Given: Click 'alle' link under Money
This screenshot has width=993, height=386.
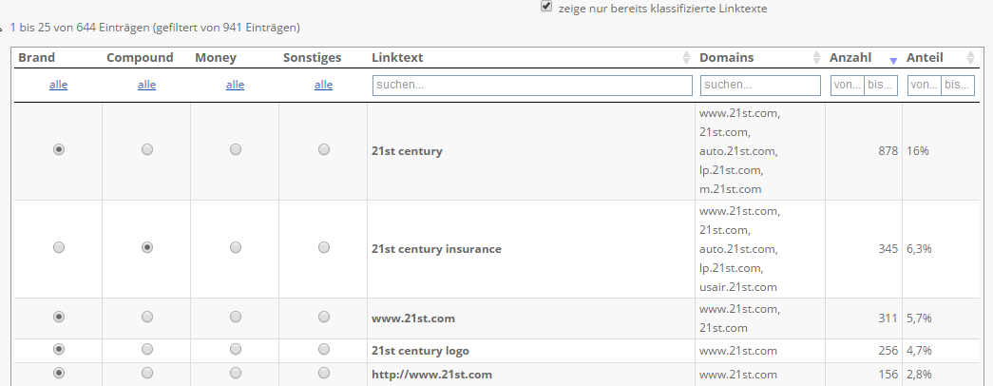Looking at the screenshot, I should tap(235, 85).
